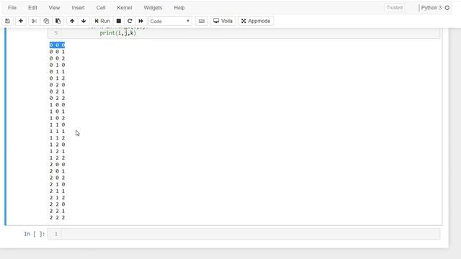Click the last output line 2 2 2
The height and width of the screenshot is (259, 461).
tap(57, 217)
